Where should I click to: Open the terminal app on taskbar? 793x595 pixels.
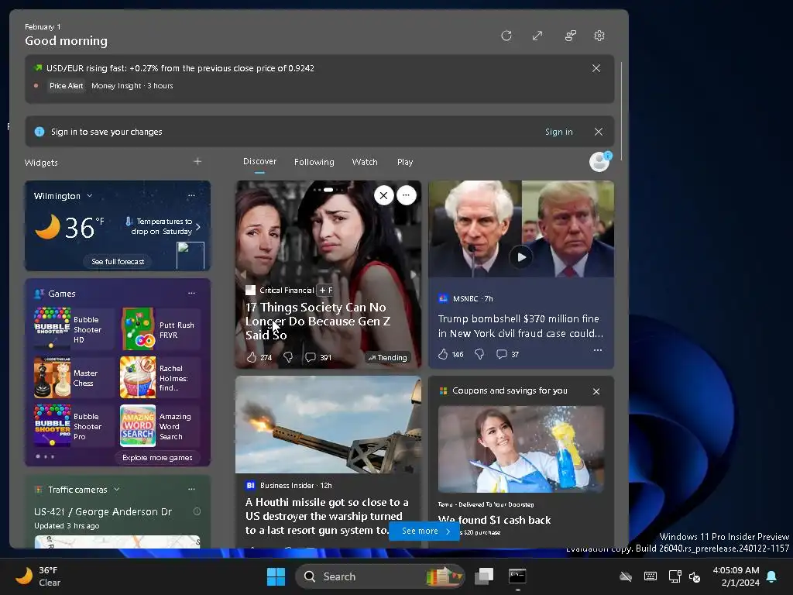coord(517,576)
